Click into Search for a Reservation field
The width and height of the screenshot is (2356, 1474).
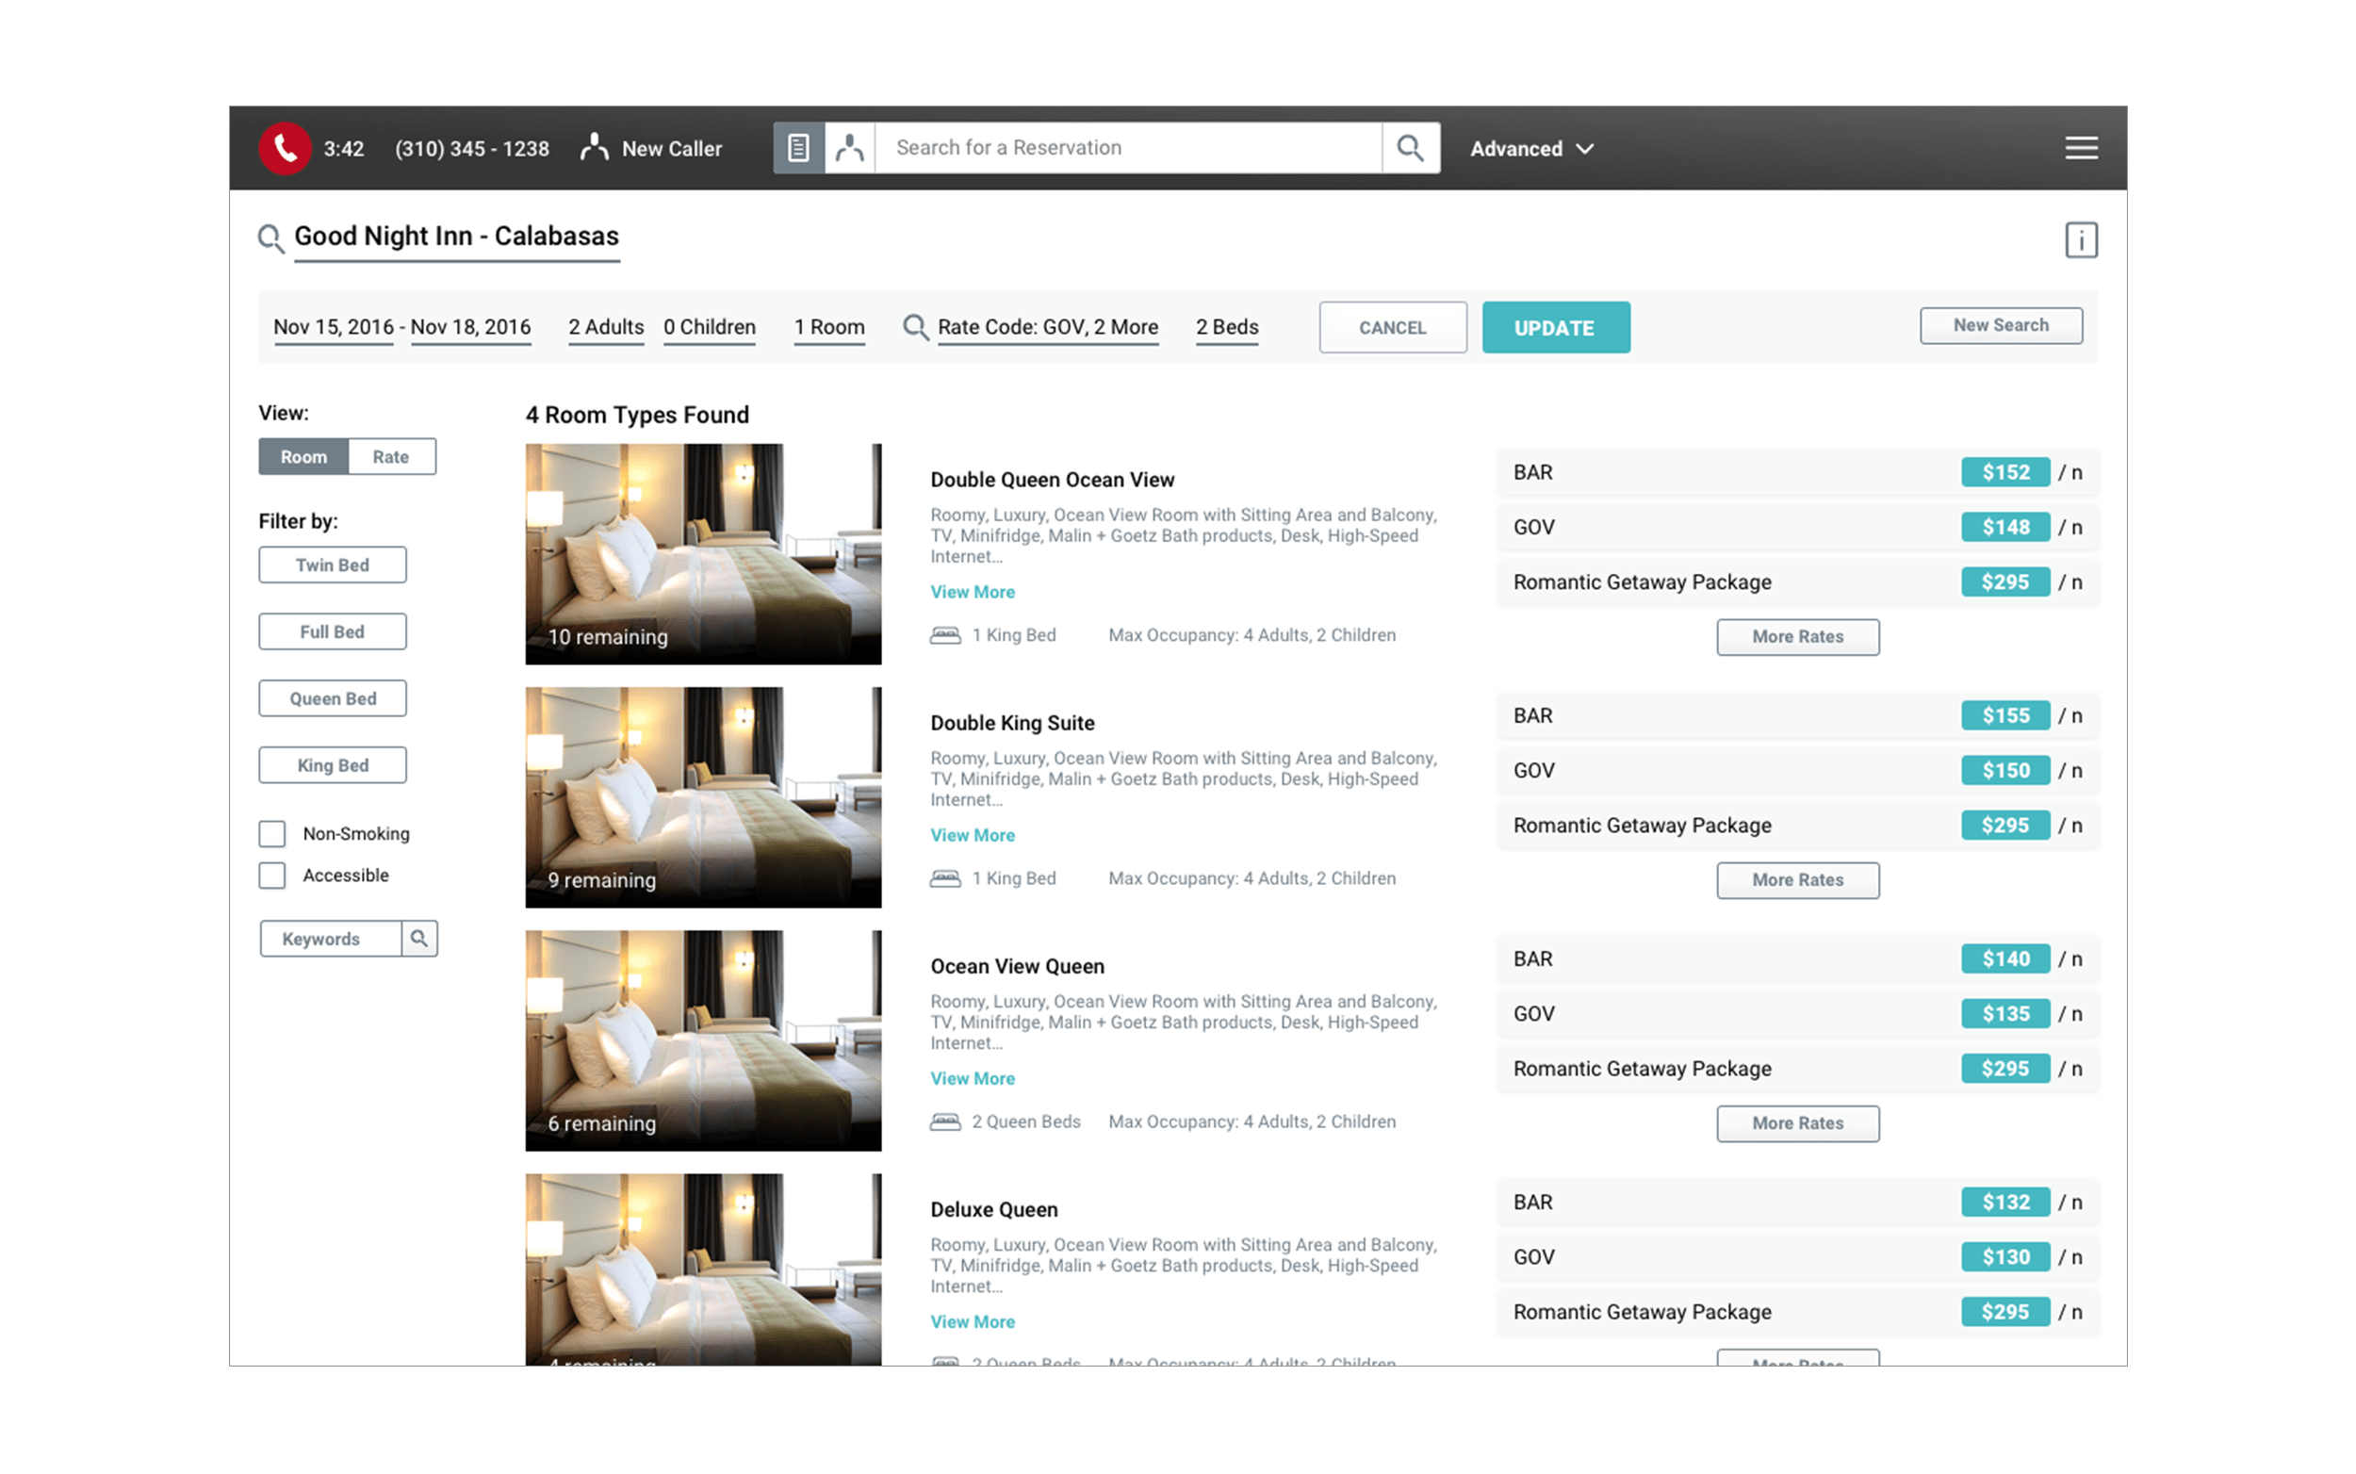coord(1126,148)
